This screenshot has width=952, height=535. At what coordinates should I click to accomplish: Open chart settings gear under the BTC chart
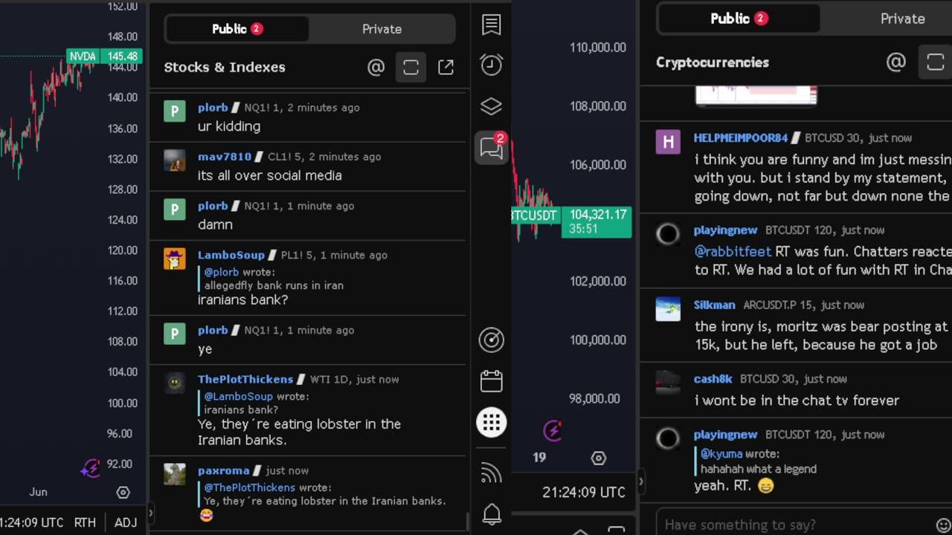point(599,458)
